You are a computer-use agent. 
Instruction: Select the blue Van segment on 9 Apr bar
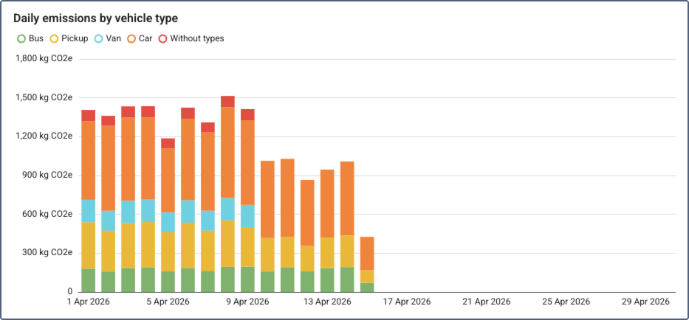[247, 215]
